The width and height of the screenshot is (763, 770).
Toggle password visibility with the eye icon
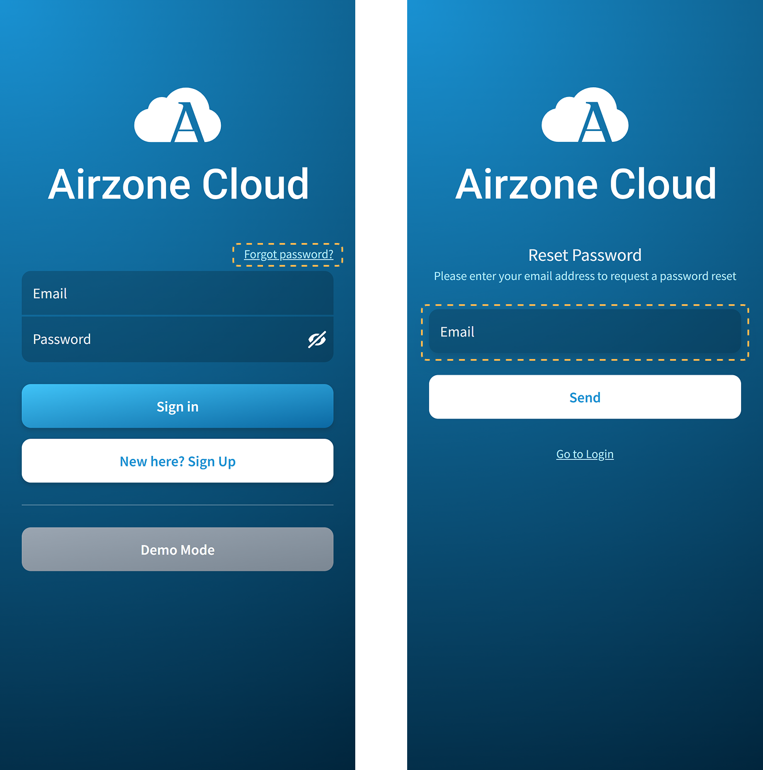point(317,340)
